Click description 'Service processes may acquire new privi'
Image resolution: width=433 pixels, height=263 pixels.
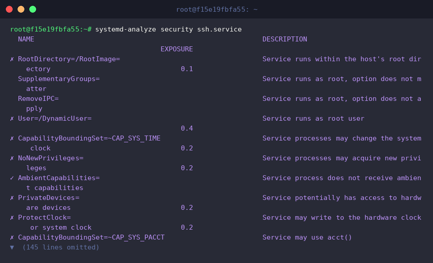(342, 158)
